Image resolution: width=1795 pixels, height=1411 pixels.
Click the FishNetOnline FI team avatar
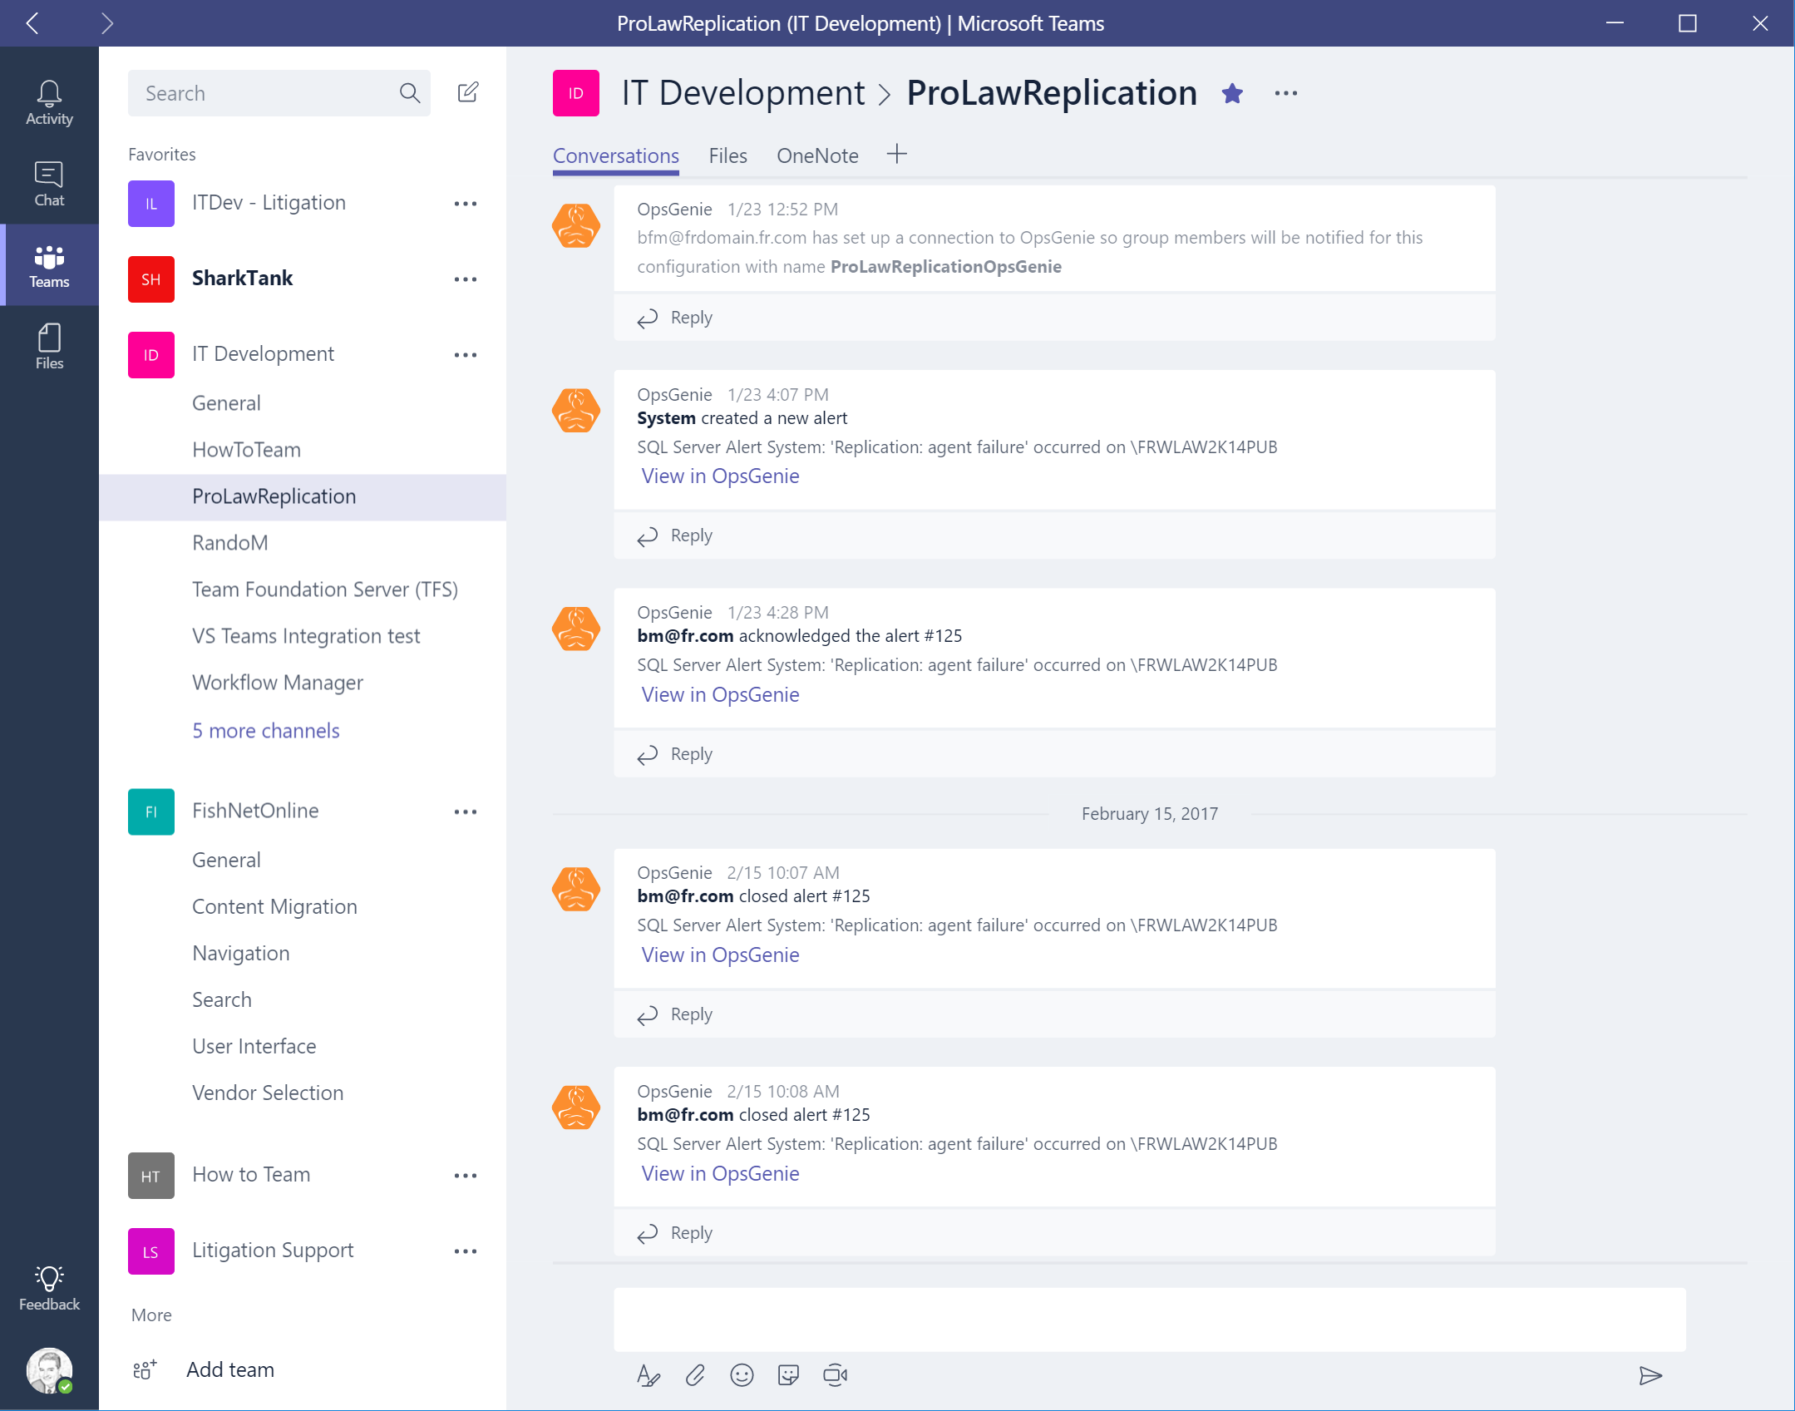pyautogui.click(x=151, y=812)
